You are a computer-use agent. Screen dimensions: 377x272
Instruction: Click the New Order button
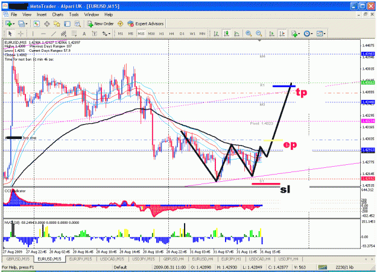coord(100,23)
